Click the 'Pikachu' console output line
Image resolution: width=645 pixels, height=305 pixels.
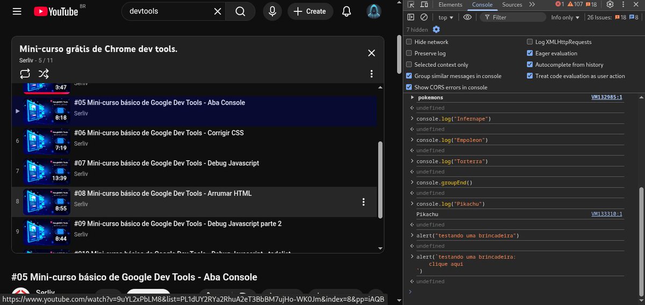tap(427, 214)
